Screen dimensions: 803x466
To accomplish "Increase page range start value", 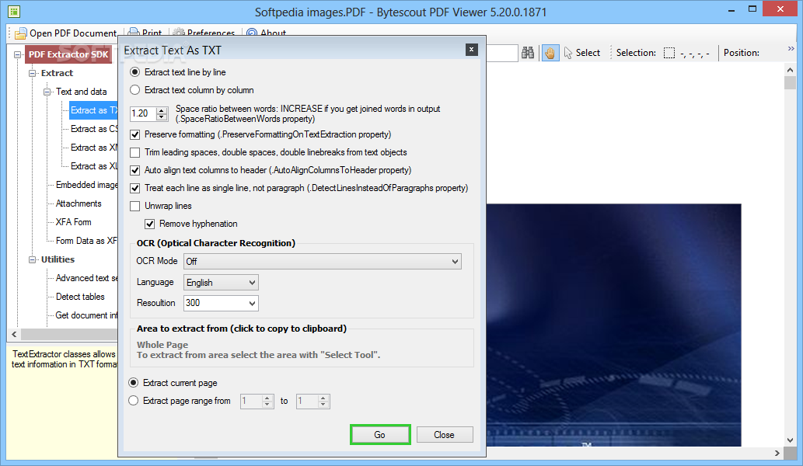I will pyautogui.click(x=267, y=398).
